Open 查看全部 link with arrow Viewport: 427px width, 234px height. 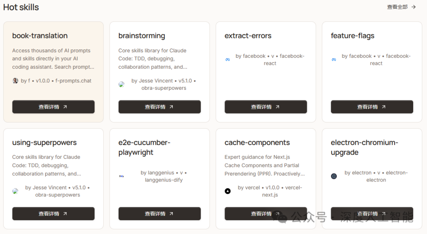(401, 7)
